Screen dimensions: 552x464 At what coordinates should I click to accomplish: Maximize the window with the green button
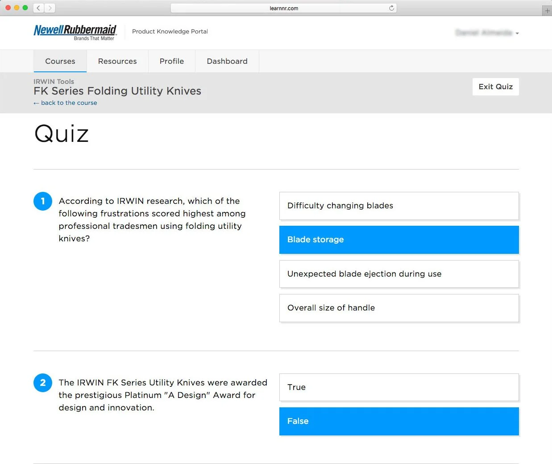pyautogui.click(x=25, y=8)
